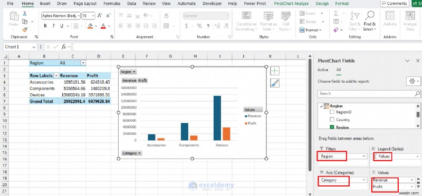Screen dimensions: 422x196
Task: Click the Conditional Formatting icon
Action: click(x=246, y=16)
